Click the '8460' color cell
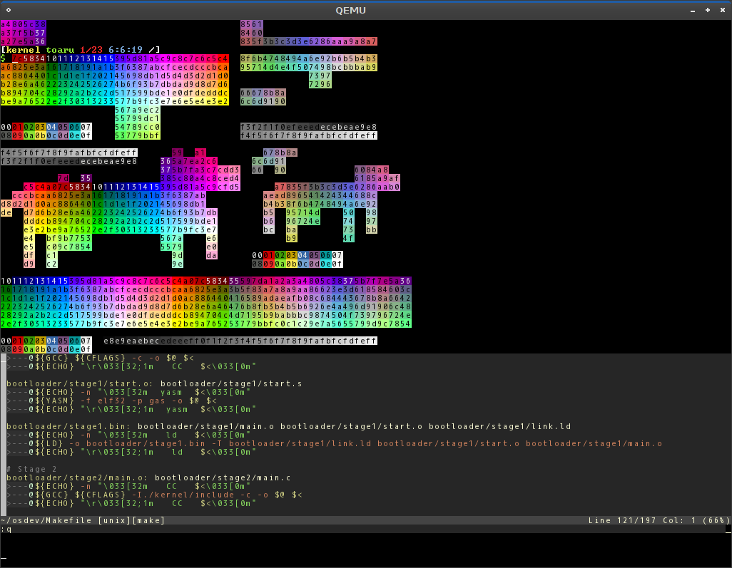The image size is (732, 568). [x=252, y=33]
